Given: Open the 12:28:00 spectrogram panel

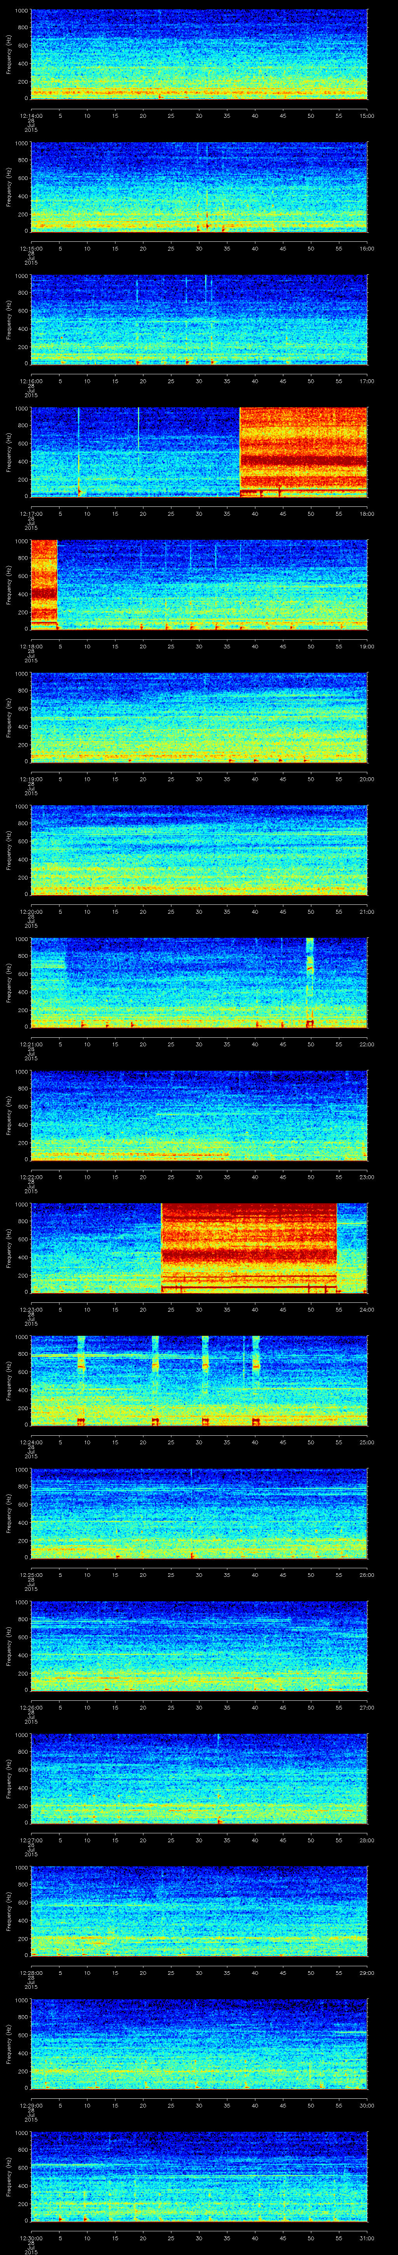Looking at the screenshot, I should click(199, 1911).
